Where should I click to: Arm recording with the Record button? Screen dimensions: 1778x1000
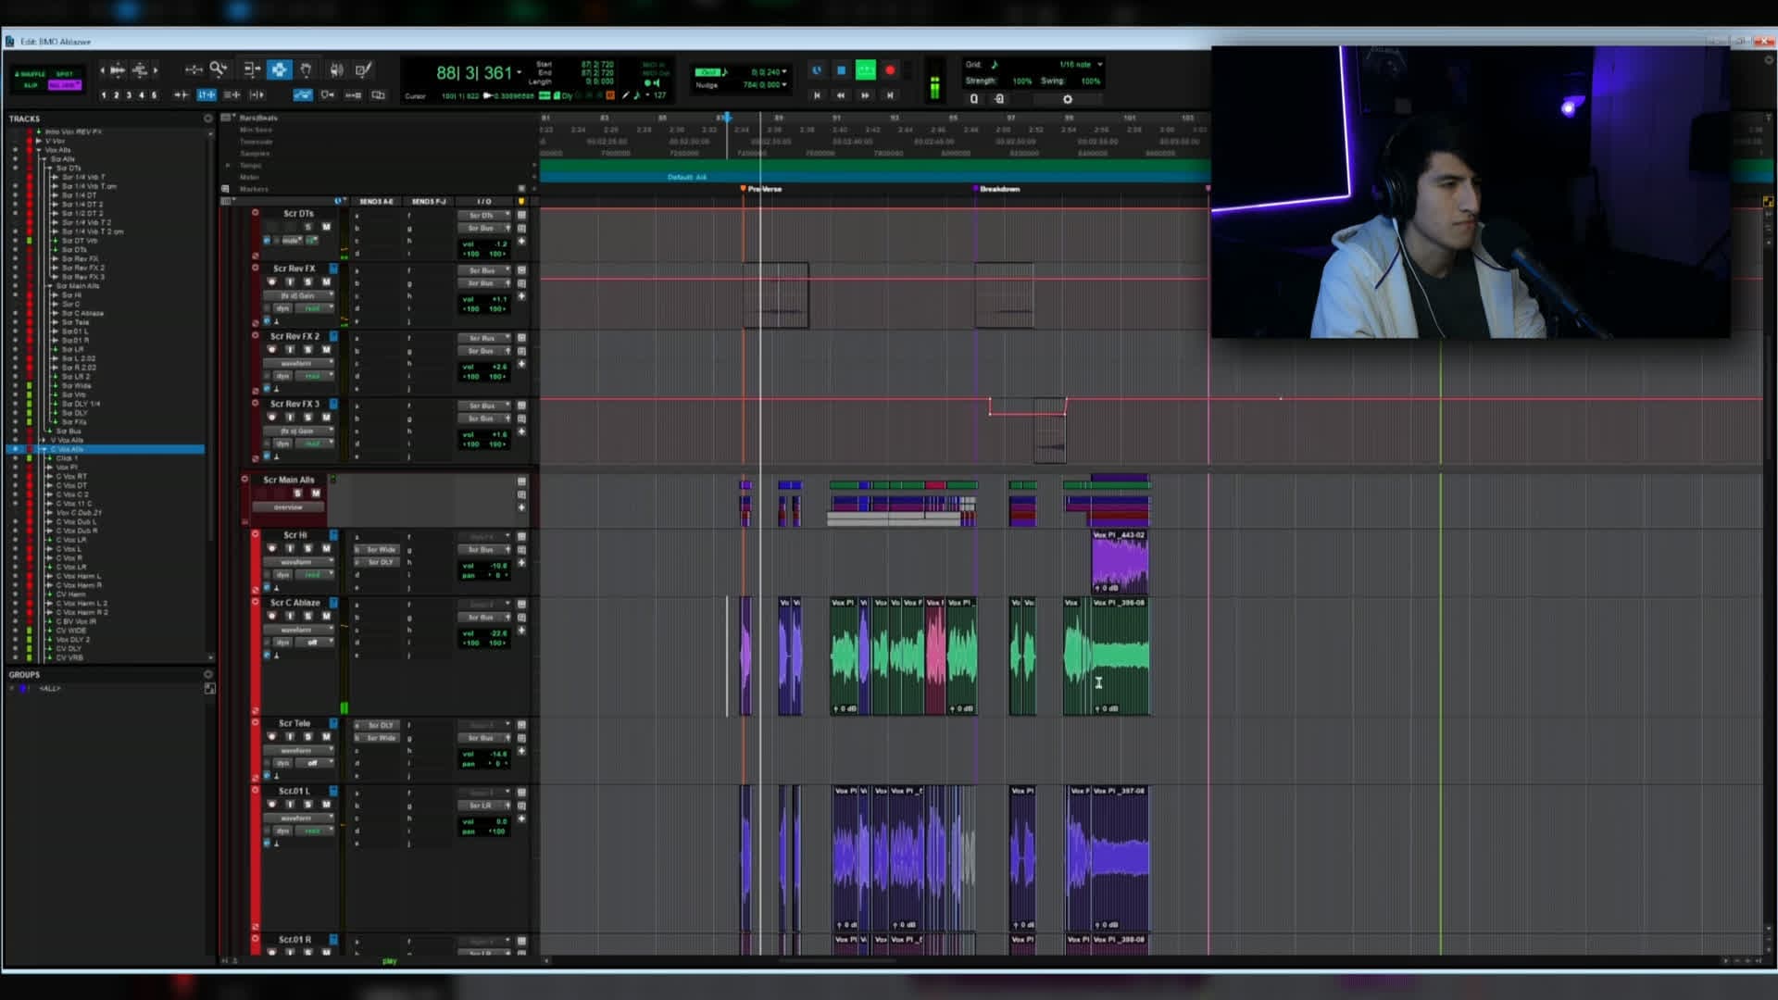pyautogui.click(x=890, y=70)
